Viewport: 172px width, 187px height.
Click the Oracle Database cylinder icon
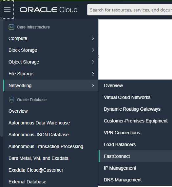pos(11,100)
